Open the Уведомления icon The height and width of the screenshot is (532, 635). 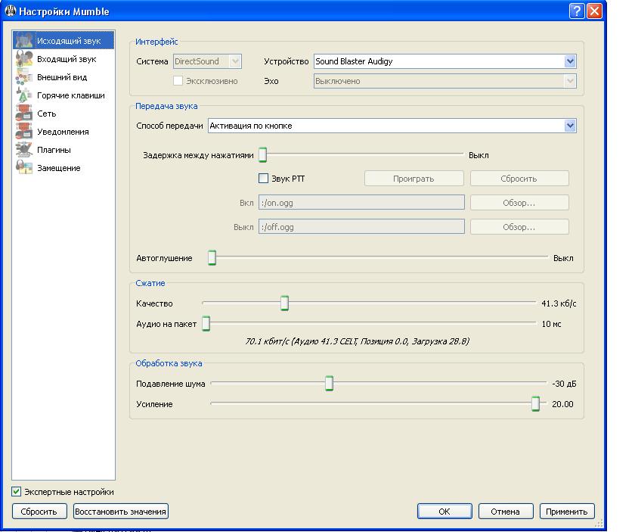(x=23, y=132)
